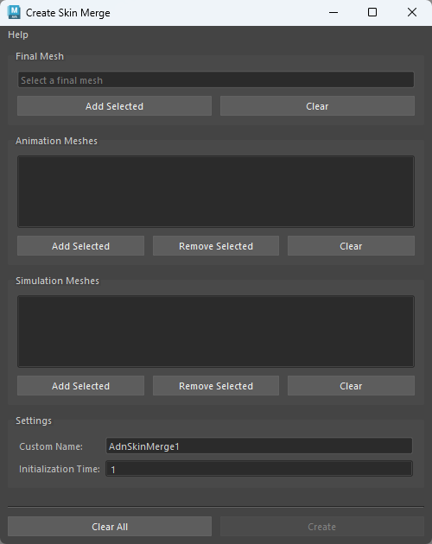The width and height of the screenshot is (432, 544).
Task: Edit the Initialization Time field
Action: click(259, 469)
